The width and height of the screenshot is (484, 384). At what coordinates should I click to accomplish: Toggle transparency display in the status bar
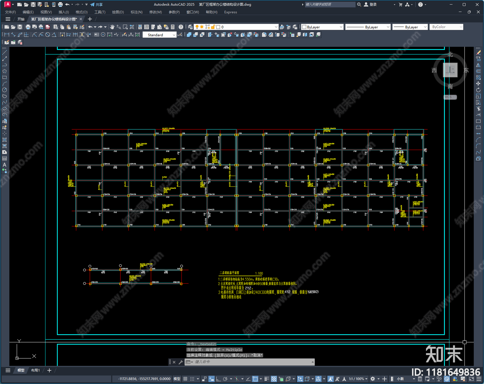coord(274,379)
